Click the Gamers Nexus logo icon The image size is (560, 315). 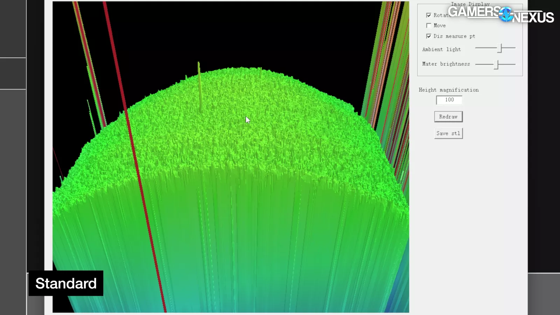click(506, 14)
